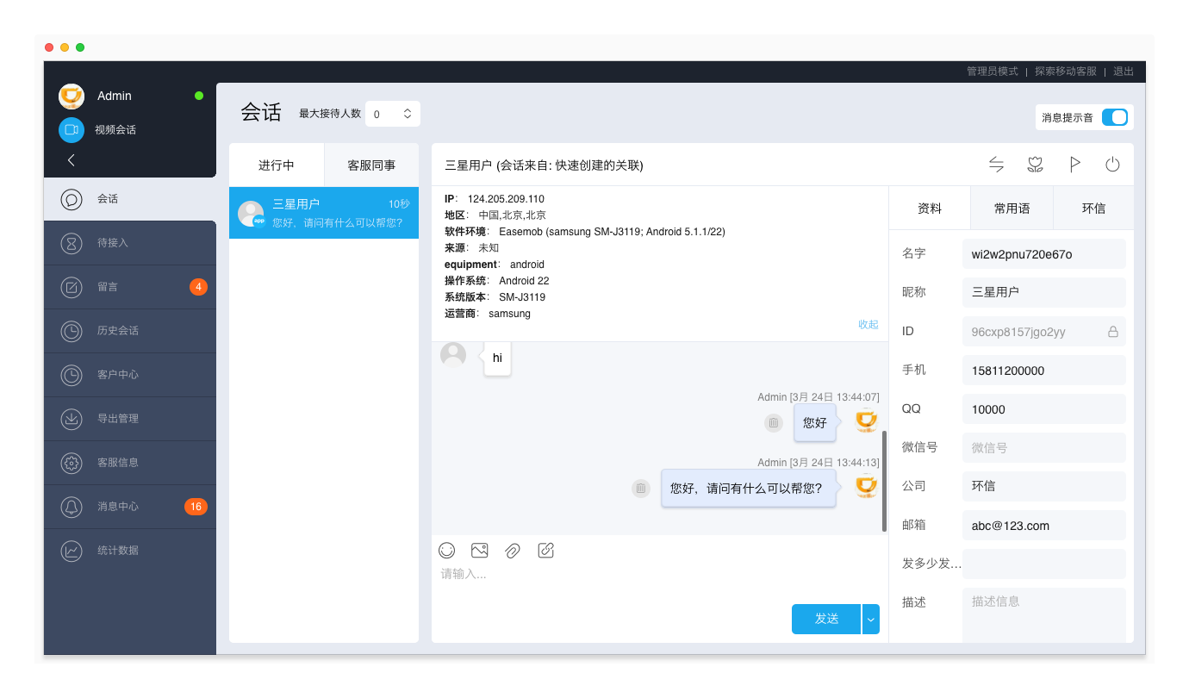This screenshot has width=1189, height=698.
Task: Adjust the 最大接待人数 number stepper arrows
Action: pos(408,114)
